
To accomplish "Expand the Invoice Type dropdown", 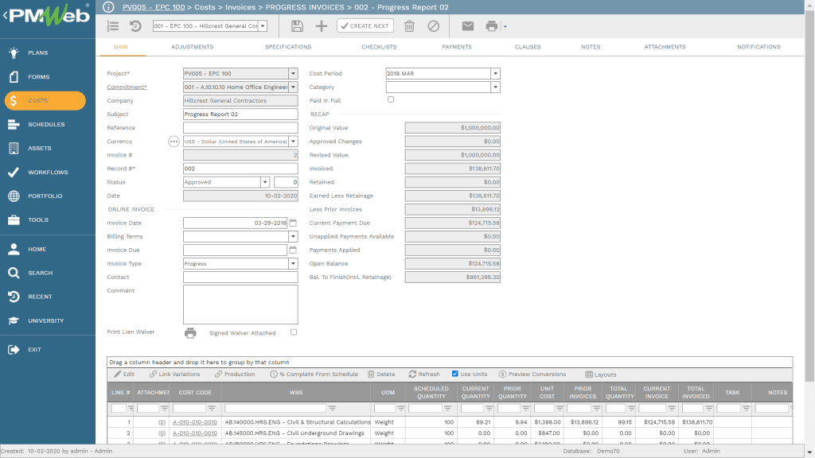I will (x=293, y=263).
